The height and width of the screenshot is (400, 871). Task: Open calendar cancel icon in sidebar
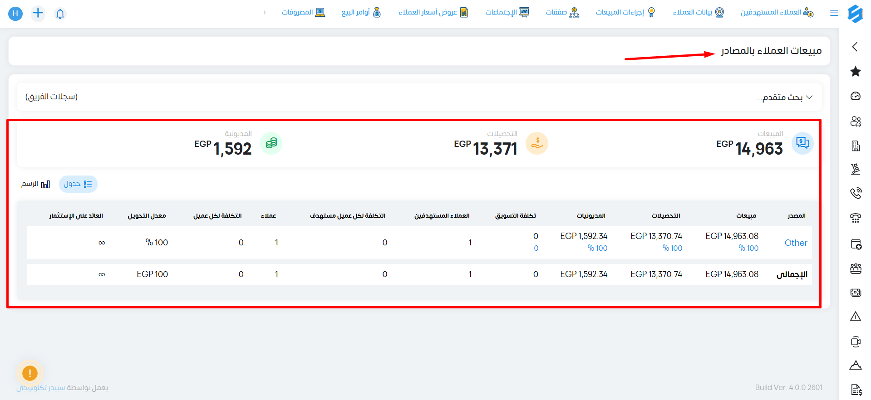coord(856,244)
